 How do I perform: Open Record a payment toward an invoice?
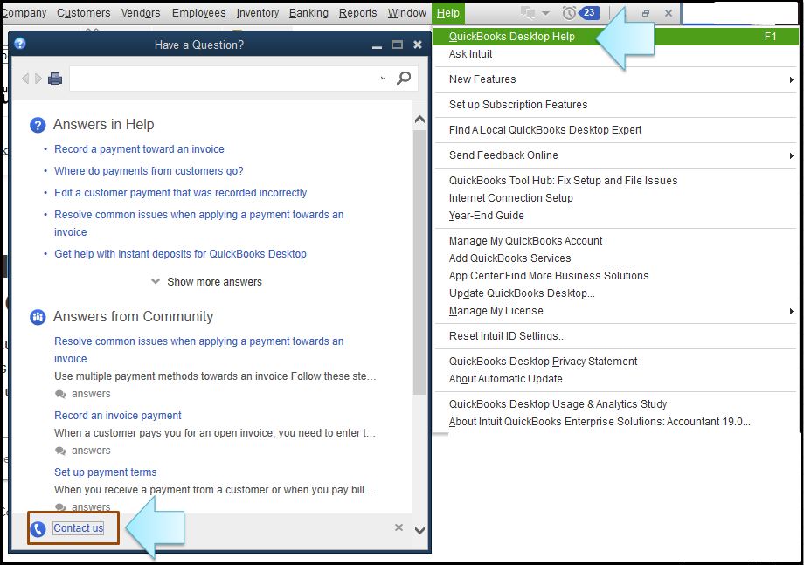click(x=139, y=149)
